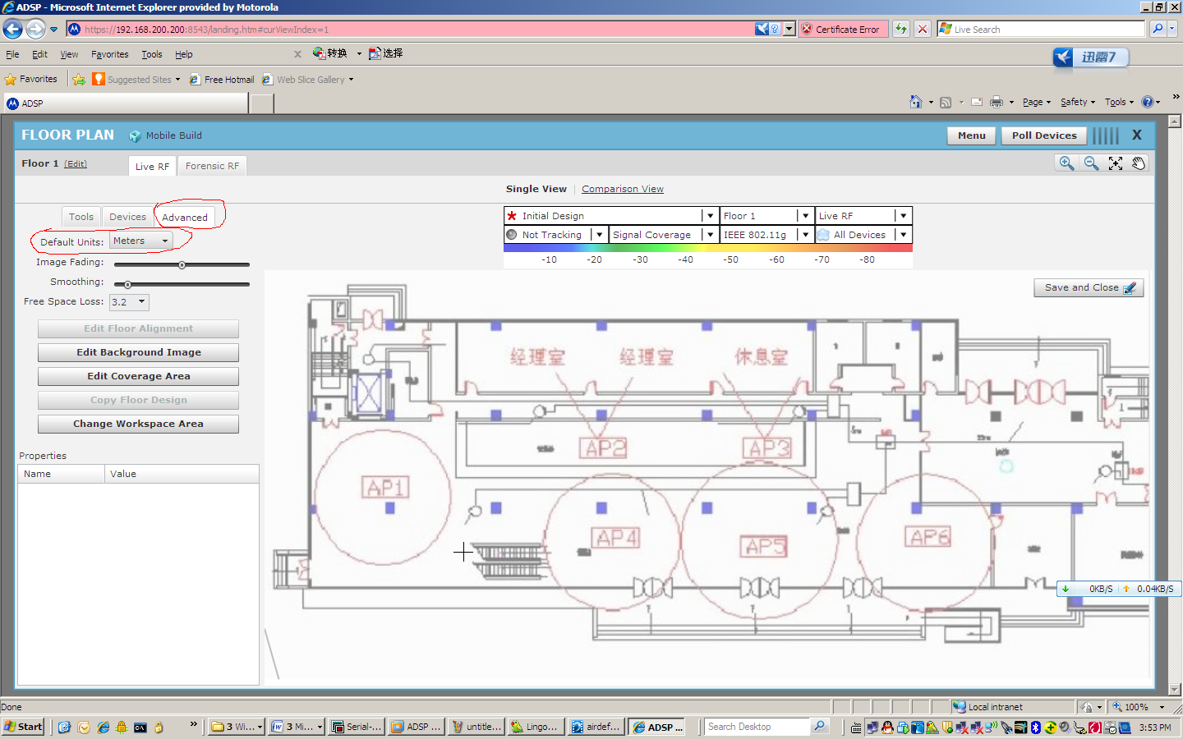Select the Advanced tab
The image size is (1183, 739).
[x=185, y=218]
